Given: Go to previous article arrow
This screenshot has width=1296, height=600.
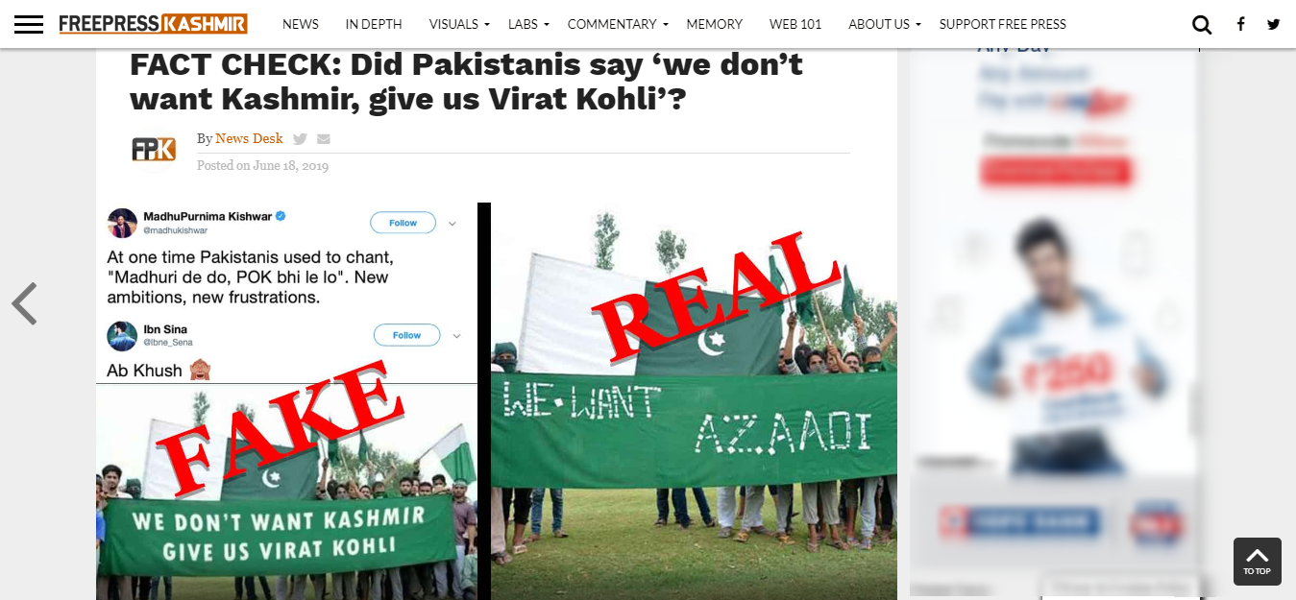Looking at the screenshot, I should [24, 303].
